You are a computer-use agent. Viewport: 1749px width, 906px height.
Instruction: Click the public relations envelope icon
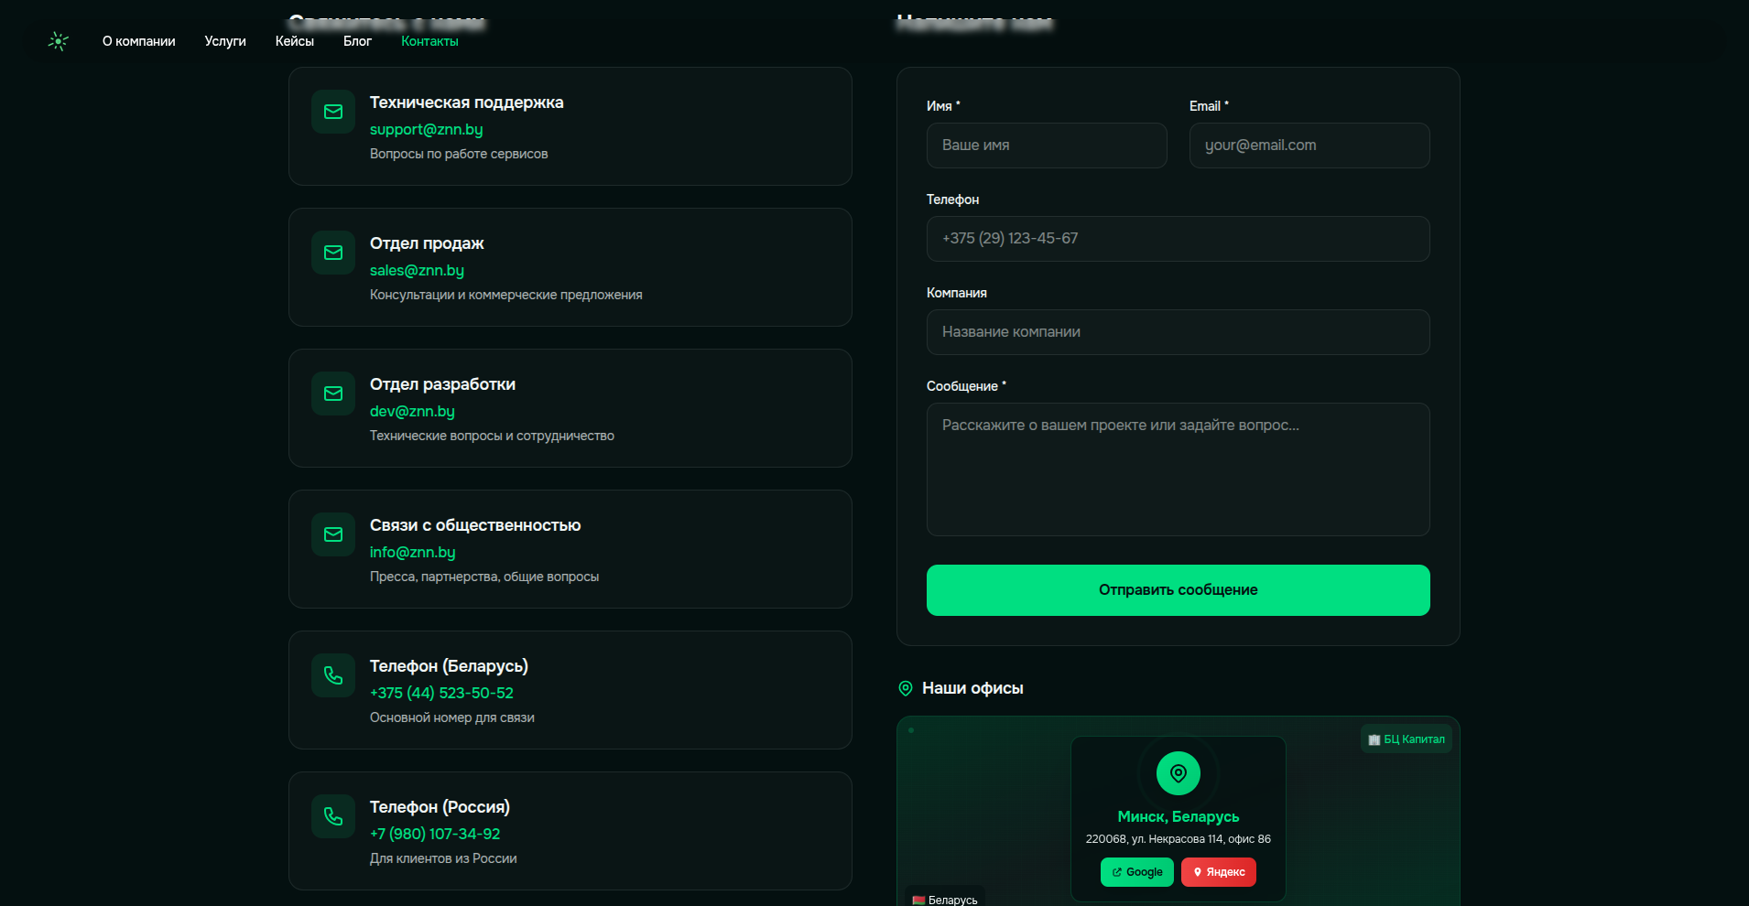point(333,534)
